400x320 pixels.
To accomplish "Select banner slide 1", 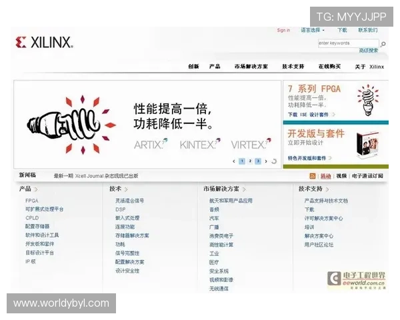I will pos(242,161).
